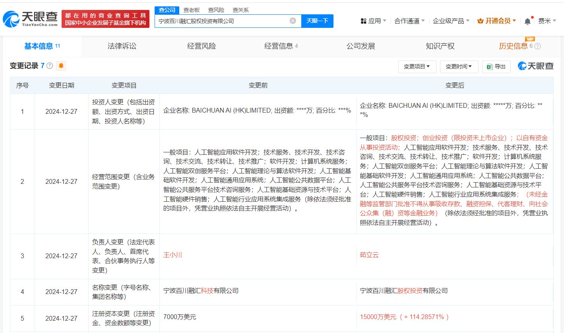Screen dimensions: 564x333
Task: Open the 应用 apps grid menu
Action: [x=373, y=21]
